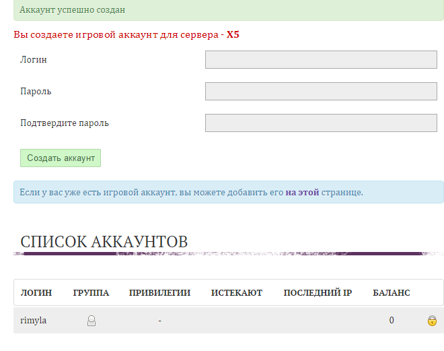Select the rimyla login cell
This screenshot has width=444, height=351.
click(34, 321)
